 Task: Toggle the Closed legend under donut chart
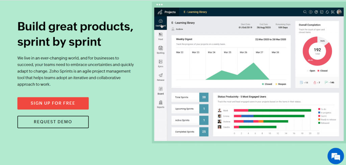(322, 71)
